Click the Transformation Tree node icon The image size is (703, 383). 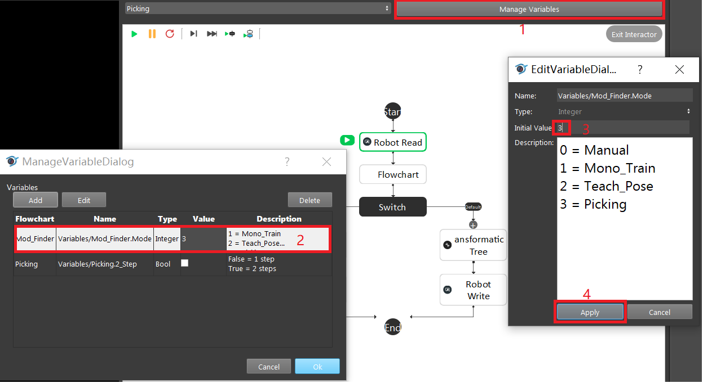pyautogui.click(x=448, y=245)
